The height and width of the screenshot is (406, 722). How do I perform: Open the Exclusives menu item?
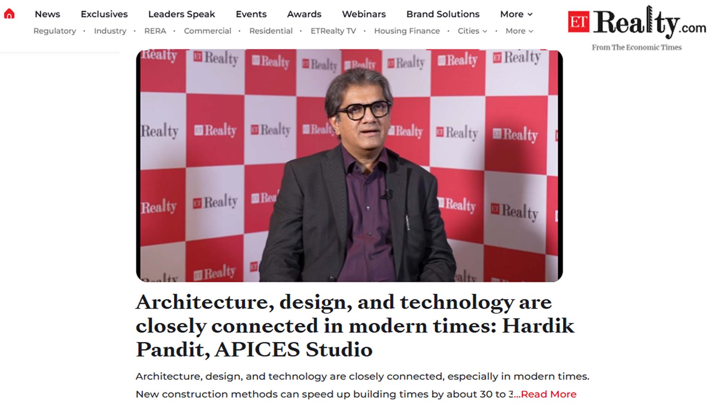coord(104,14)
